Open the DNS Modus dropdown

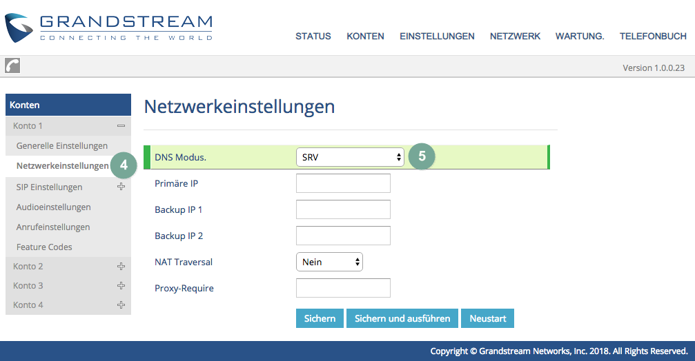click(x=350, y=157)
